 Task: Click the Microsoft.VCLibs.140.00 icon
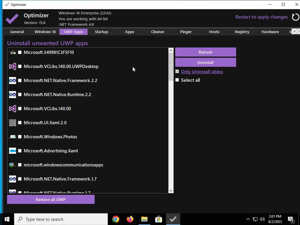pos(13,109)
